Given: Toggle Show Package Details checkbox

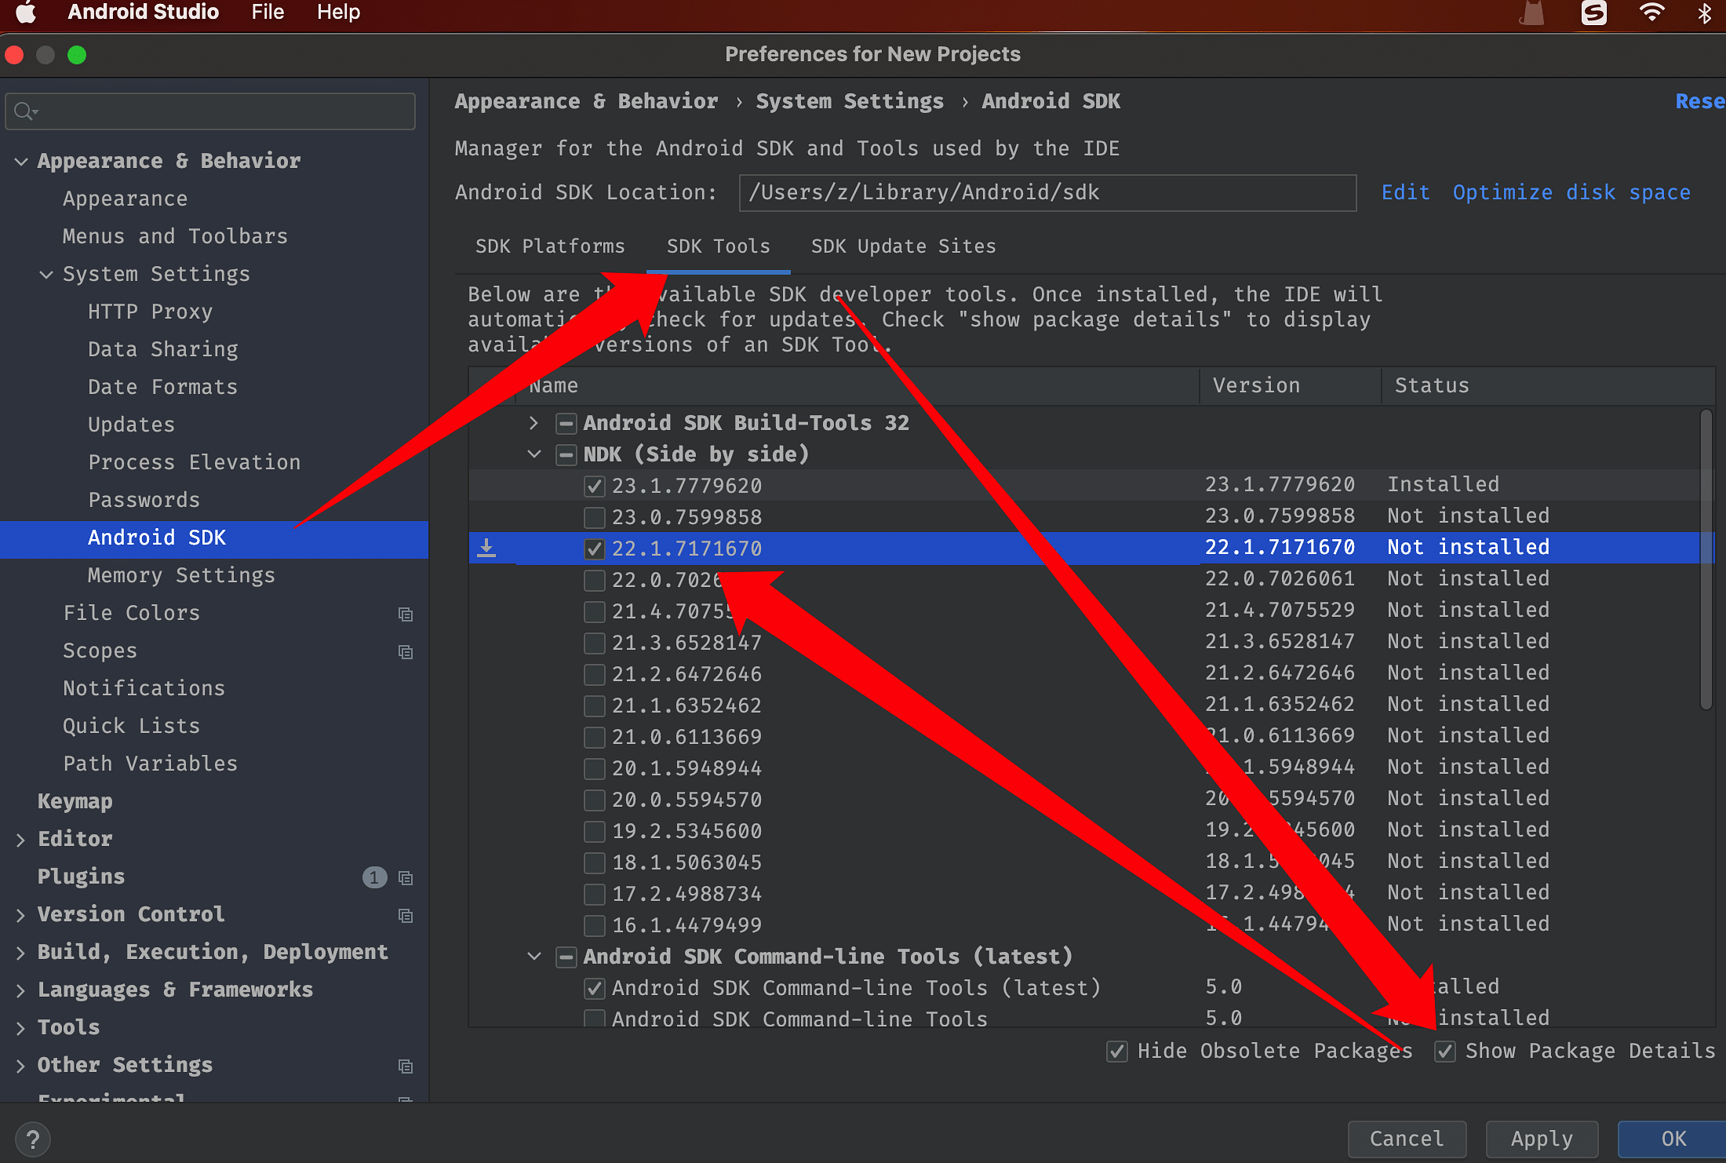Looking at the screenshot, I should click(1445, 1051).
